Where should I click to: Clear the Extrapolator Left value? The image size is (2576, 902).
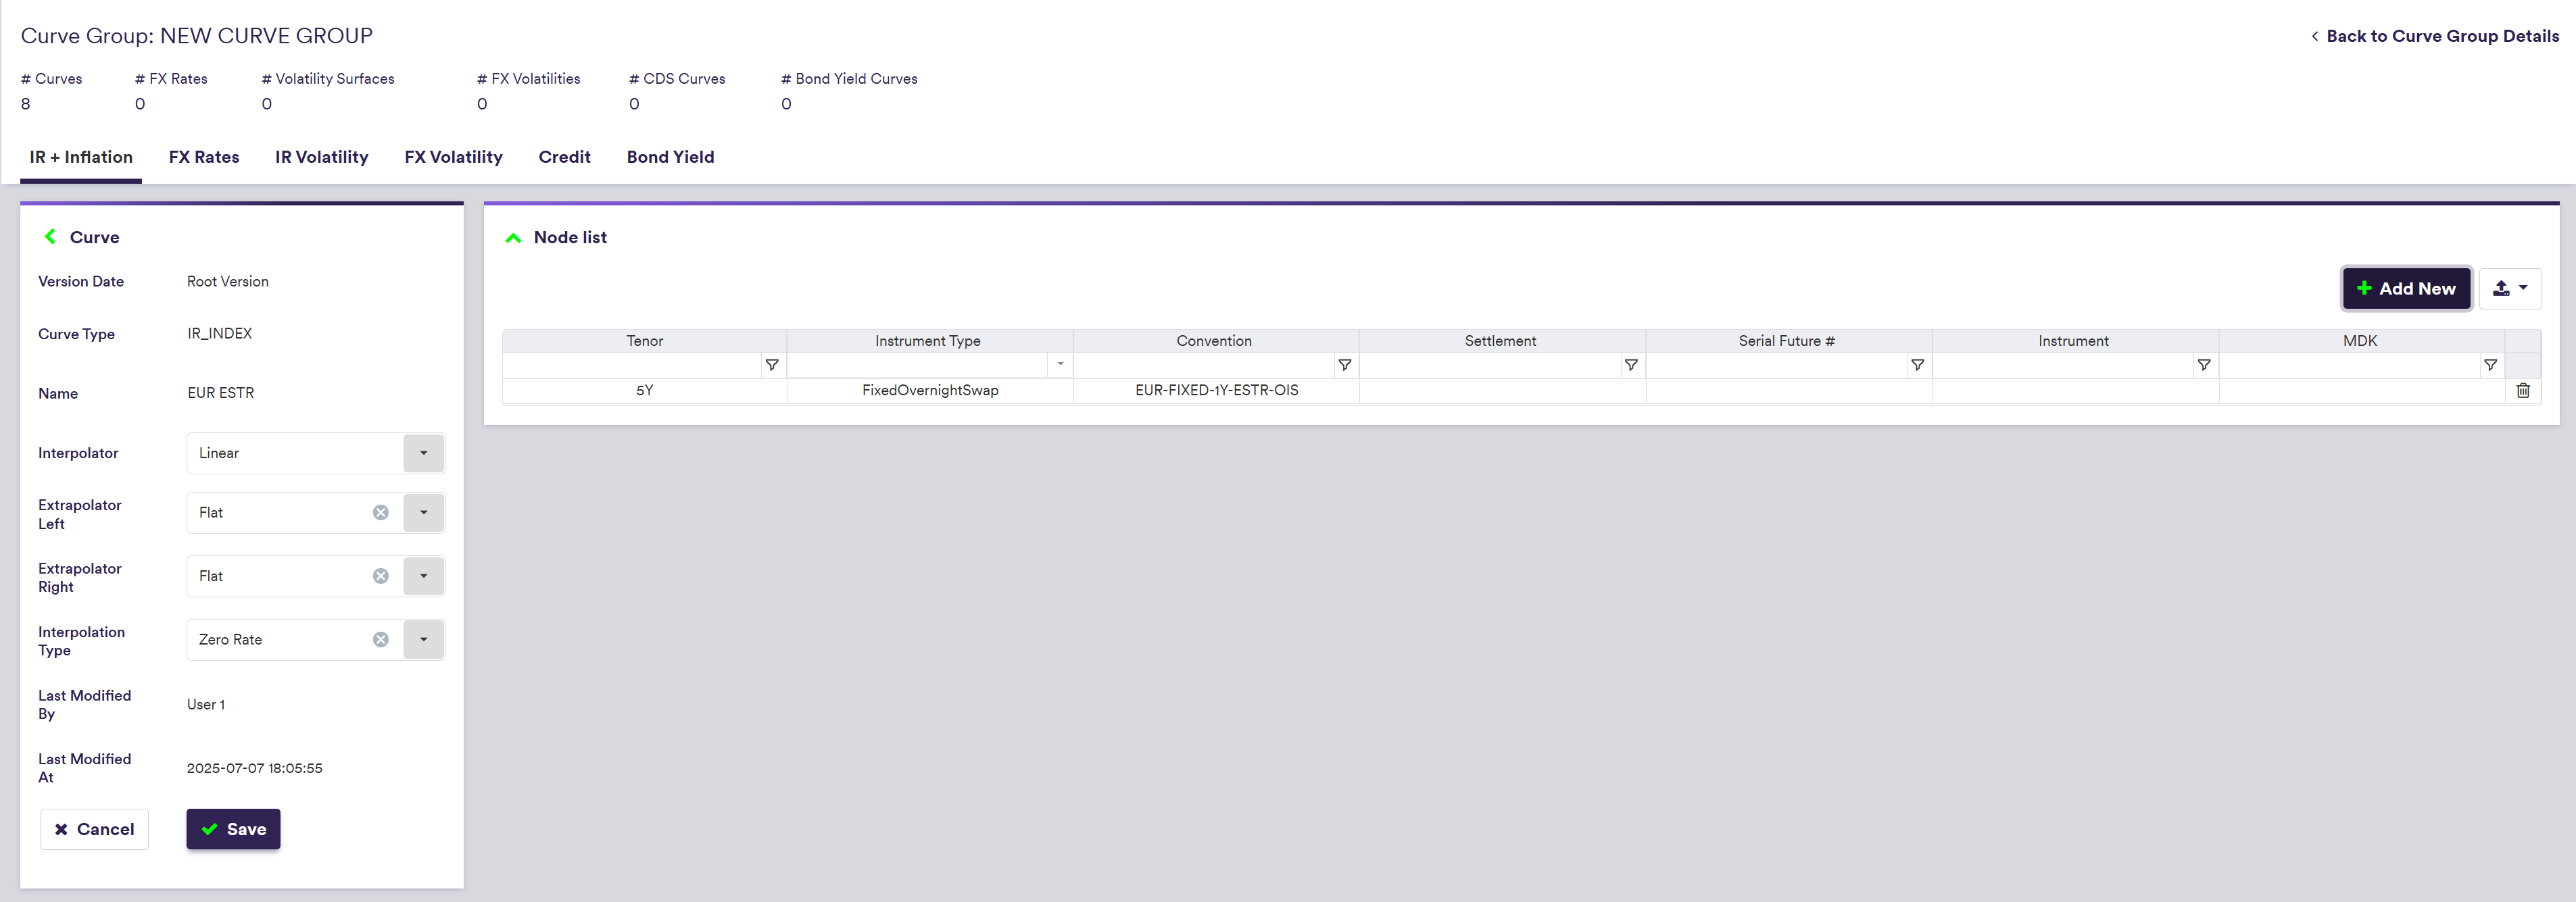(x=380, y=512)
